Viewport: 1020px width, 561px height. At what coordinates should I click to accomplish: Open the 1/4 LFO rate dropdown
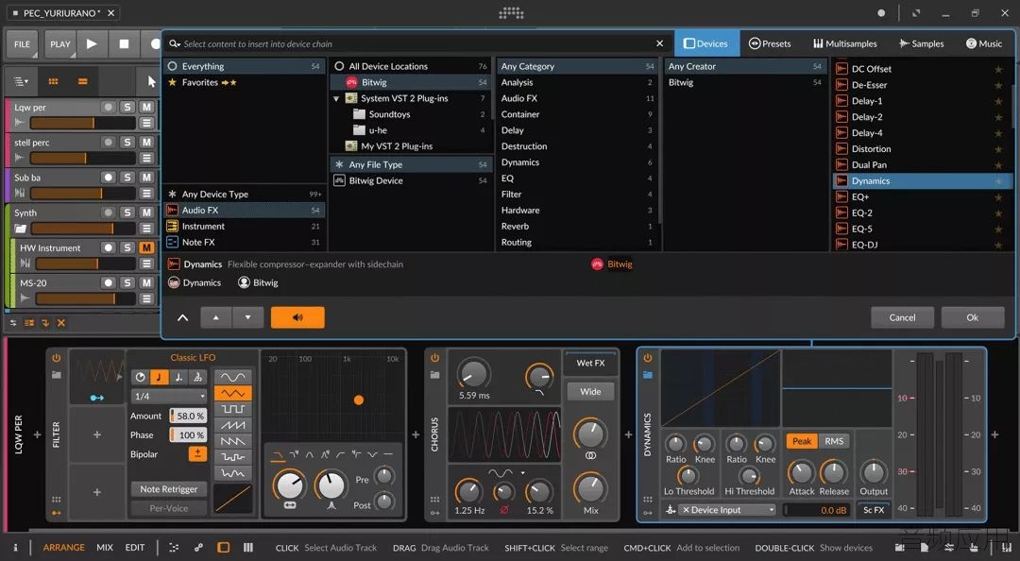click(169, 396)
